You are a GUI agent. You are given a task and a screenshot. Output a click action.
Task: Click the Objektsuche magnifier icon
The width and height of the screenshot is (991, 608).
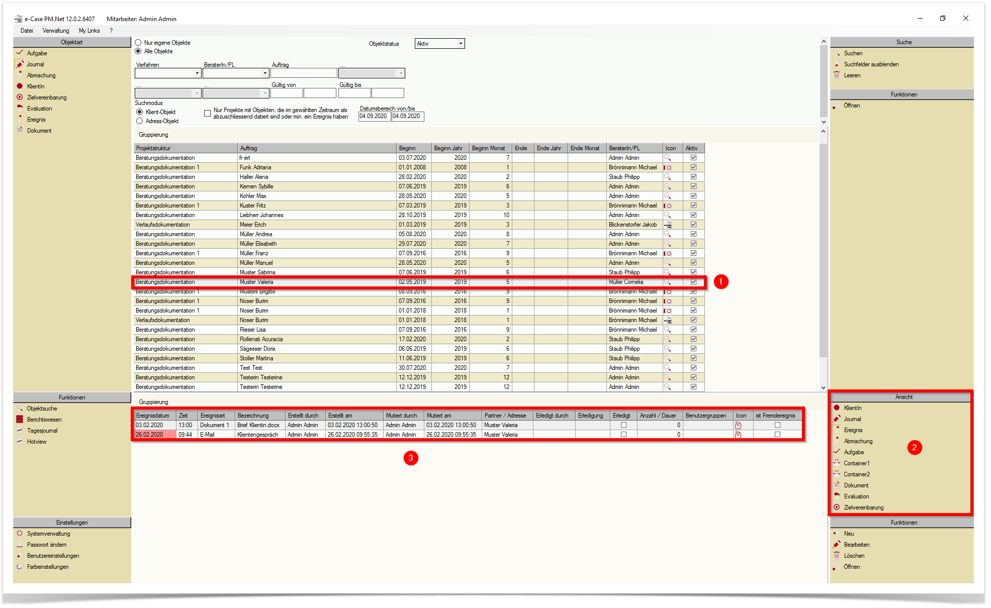[x=20, y=408]
